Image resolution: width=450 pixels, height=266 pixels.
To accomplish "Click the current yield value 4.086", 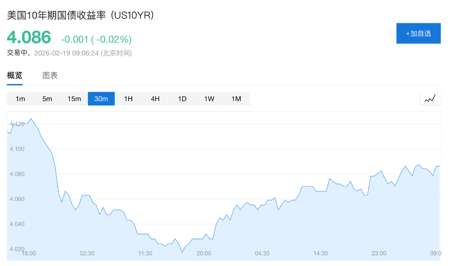I will [29, 37].
